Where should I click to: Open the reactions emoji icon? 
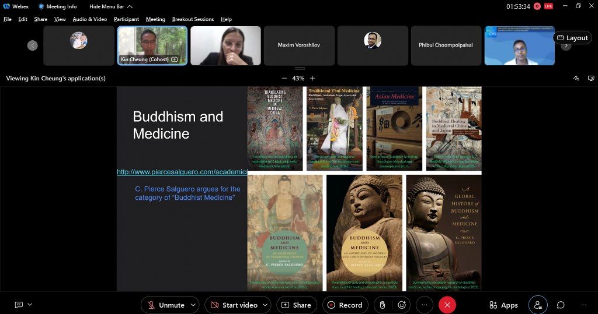coord(402,305)
